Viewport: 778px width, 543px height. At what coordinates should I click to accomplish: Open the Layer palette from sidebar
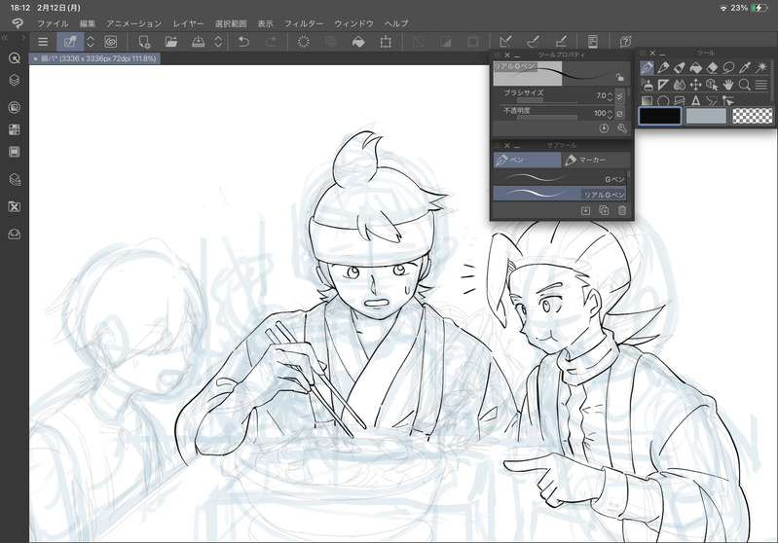[15, 80]
